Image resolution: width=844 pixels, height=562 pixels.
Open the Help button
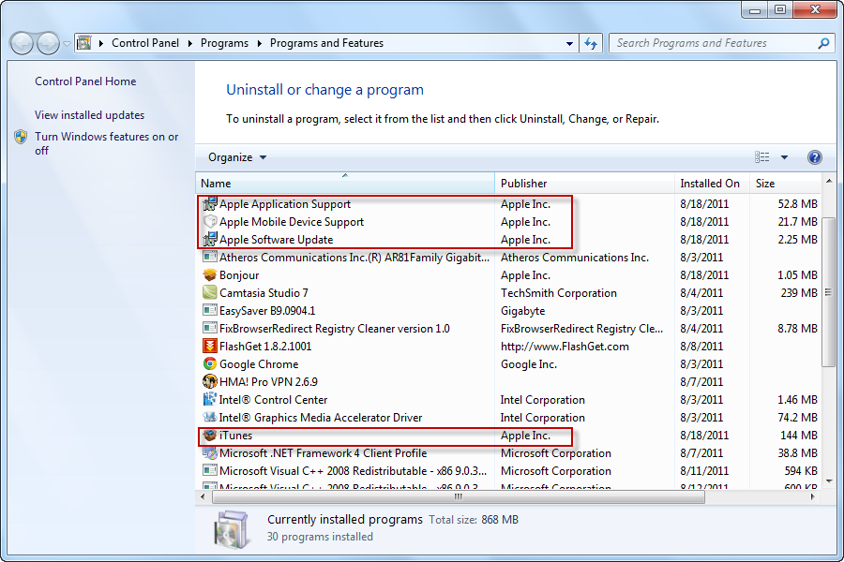814,157
